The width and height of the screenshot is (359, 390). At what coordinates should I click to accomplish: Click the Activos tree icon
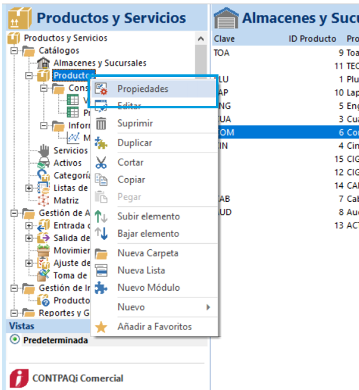[x=43, y=163]
